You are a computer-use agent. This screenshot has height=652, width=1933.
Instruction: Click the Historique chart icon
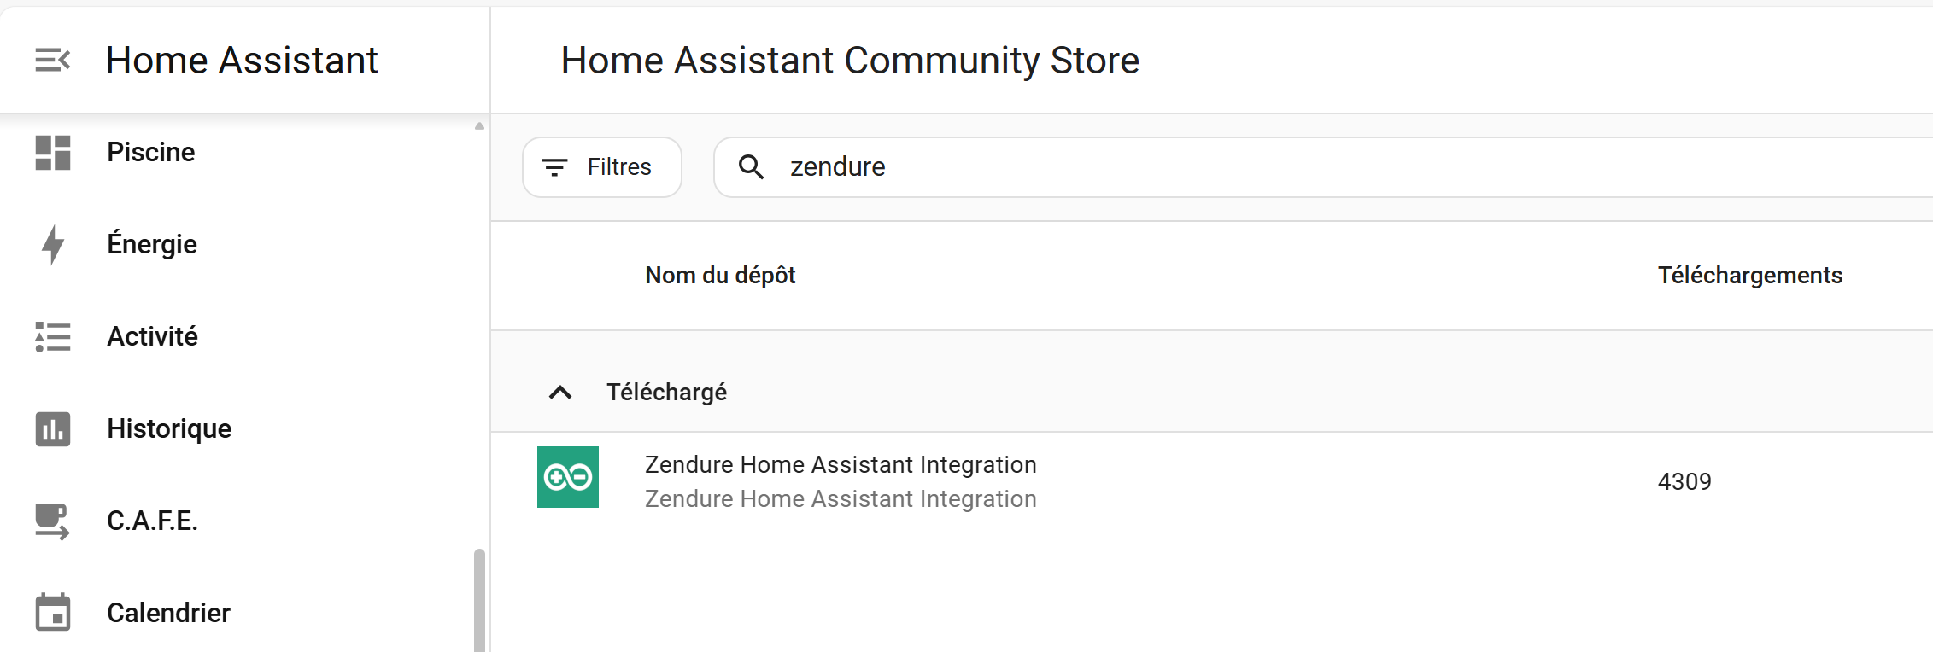coord(53,429)
